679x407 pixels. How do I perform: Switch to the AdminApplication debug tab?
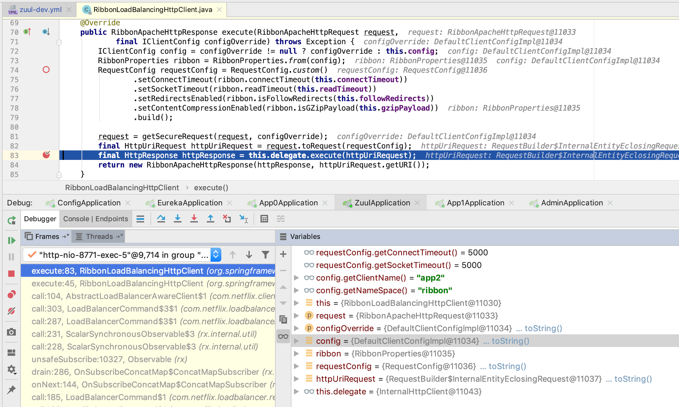[572, 203]
